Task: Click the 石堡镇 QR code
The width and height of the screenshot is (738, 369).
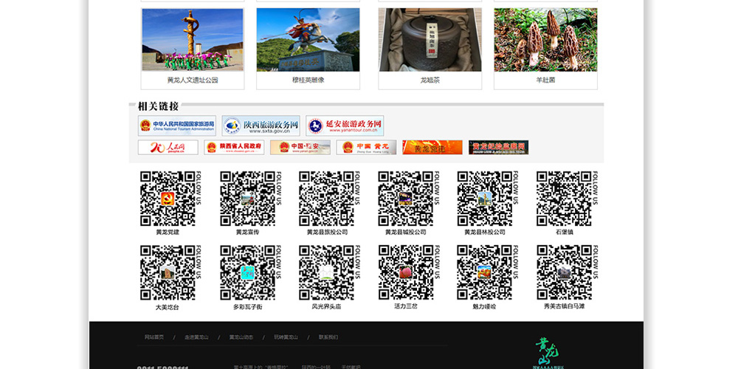Action: pyautogui.click(x=565, y=198)
